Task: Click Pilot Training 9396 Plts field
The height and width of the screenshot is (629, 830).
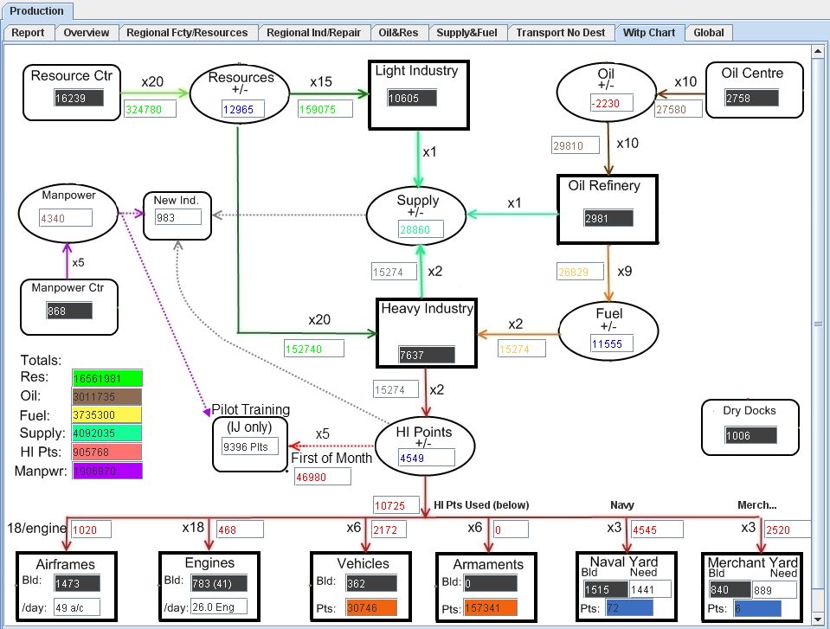Action: (250, 446)
